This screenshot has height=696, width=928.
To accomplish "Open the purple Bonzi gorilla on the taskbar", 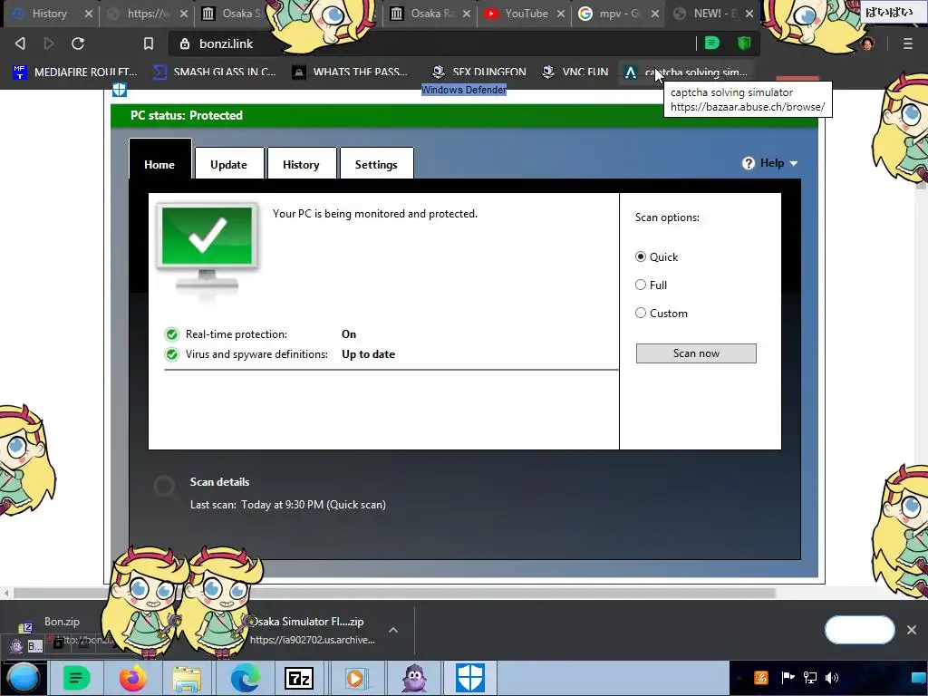I will tap(413, 678).
